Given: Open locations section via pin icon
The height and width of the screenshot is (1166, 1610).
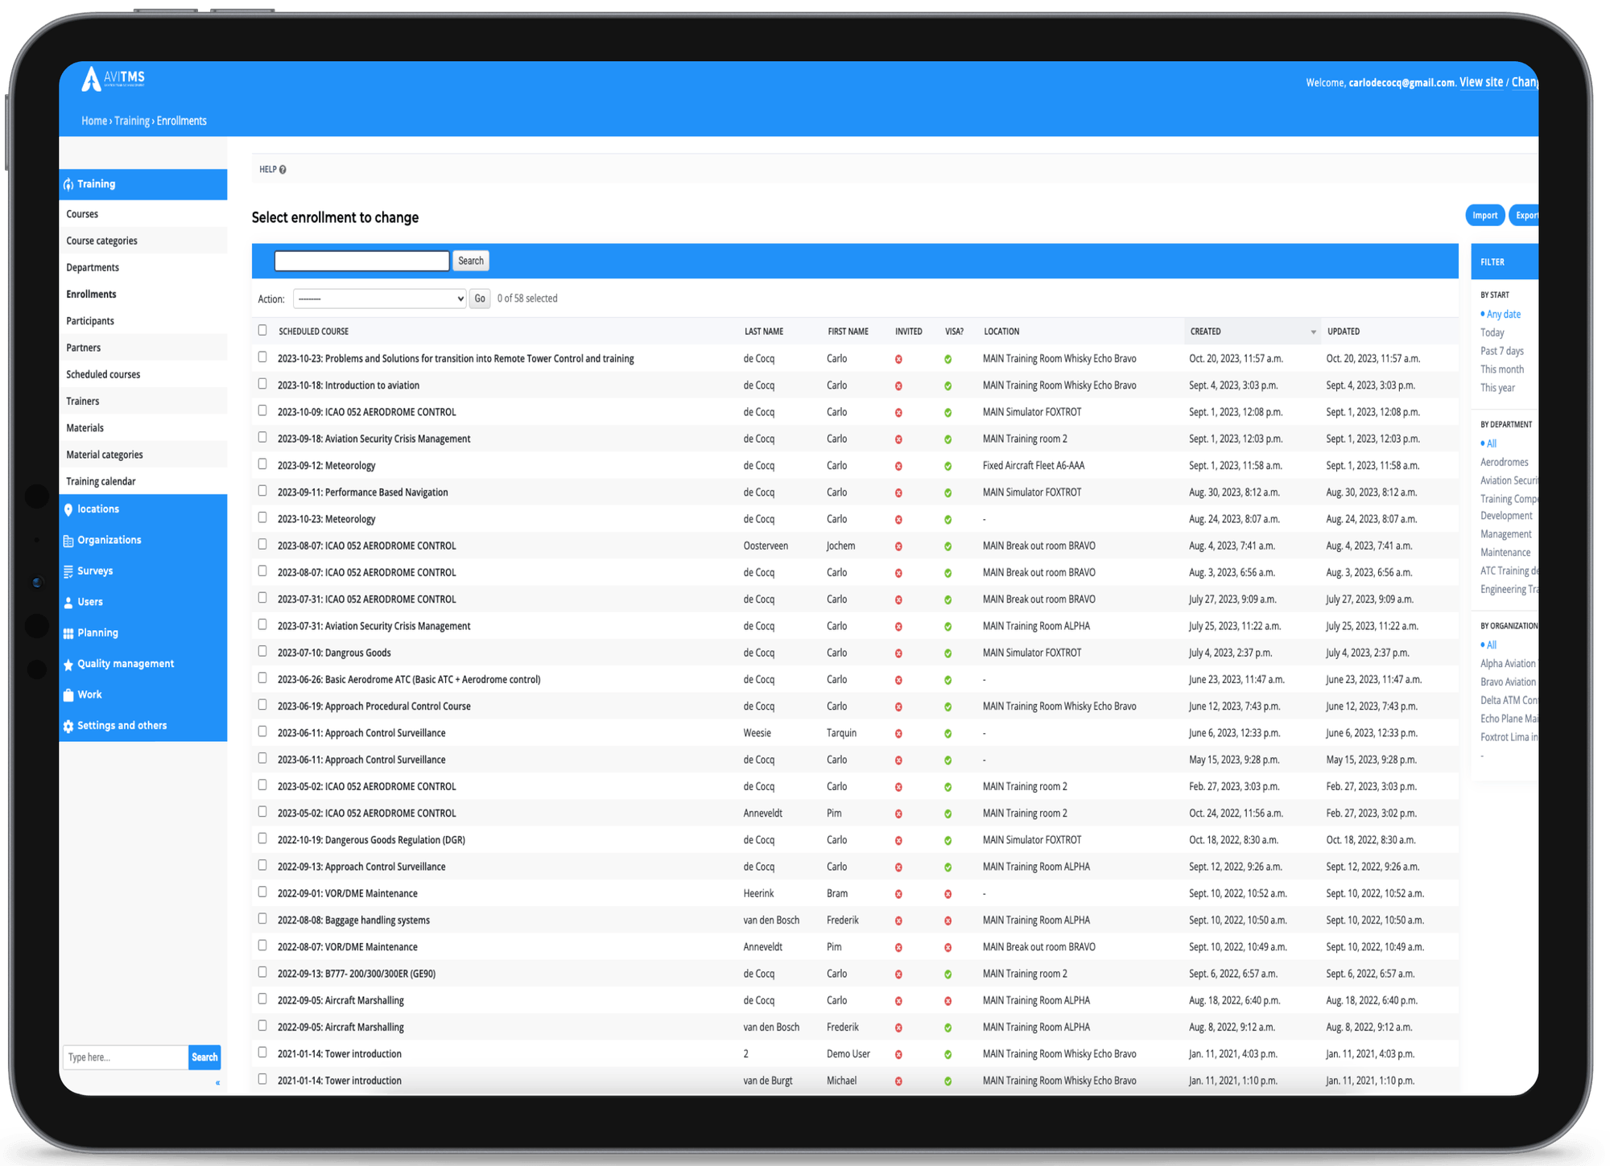Looking at the screenshot, I should tap(68, 509).
